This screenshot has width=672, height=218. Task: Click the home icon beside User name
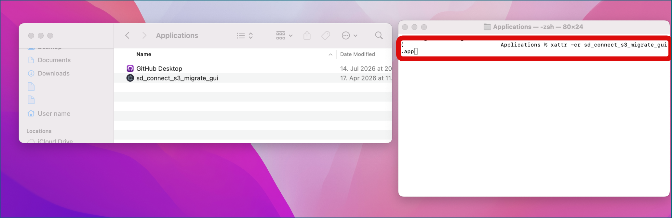(x=31, y=113)
